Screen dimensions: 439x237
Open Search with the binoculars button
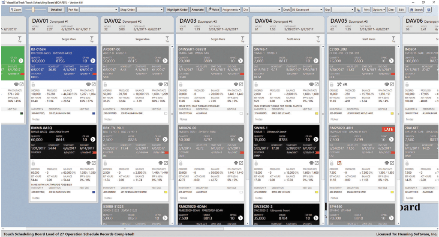tap(416, 9)
